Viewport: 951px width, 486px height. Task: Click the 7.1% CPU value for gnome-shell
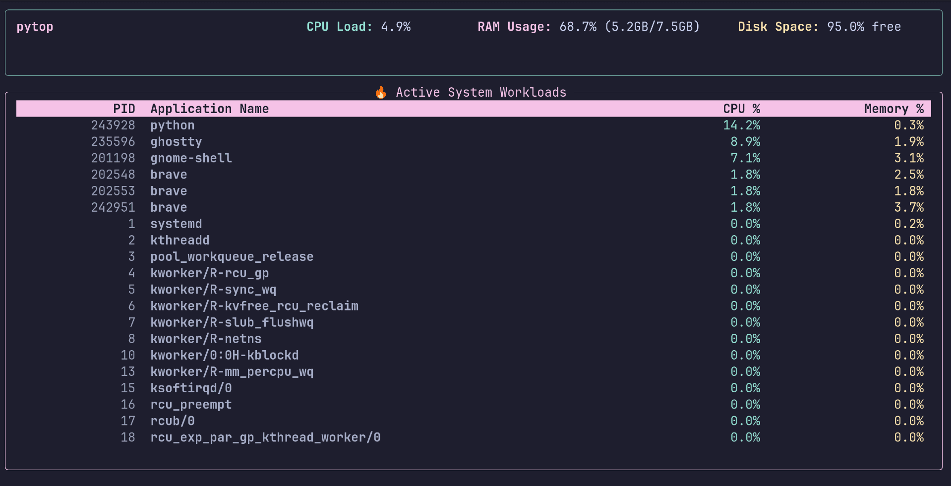click(x=745, y=158)
